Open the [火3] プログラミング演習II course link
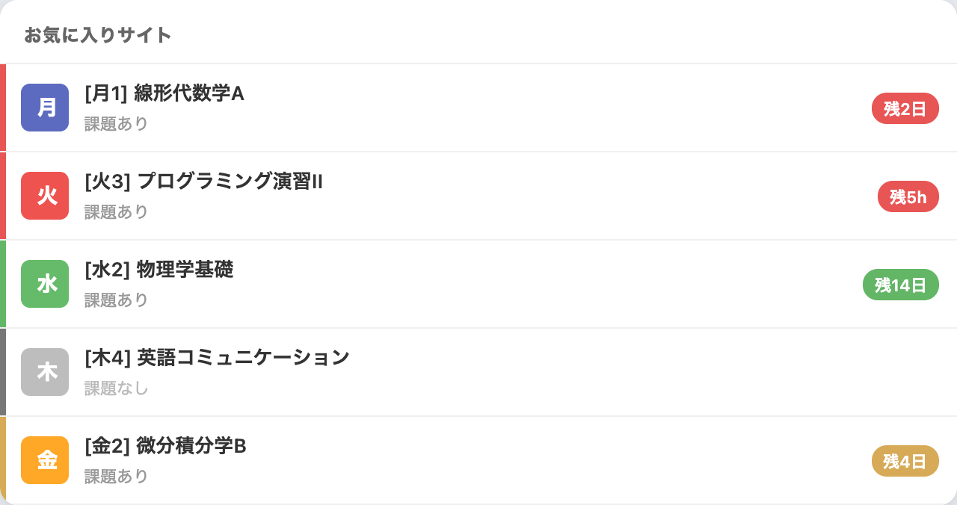This screenshot has width=957, height=505. coord(202,182)
